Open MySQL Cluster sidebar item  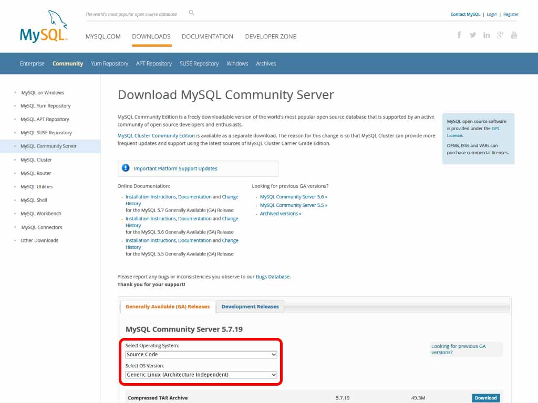click(36, 160)
